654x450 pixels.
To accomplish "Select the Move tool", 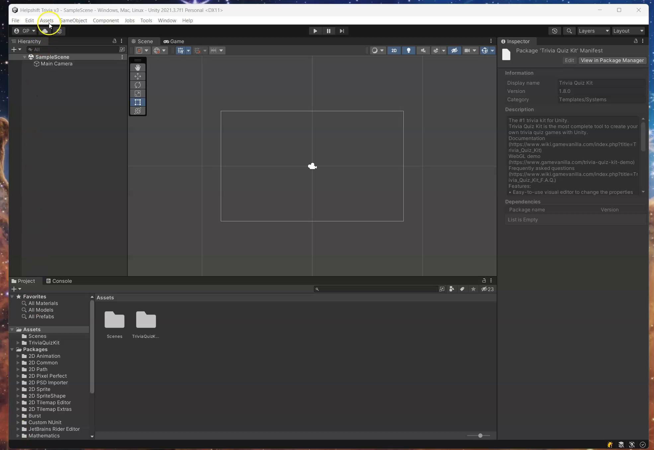I will point(138,76).
